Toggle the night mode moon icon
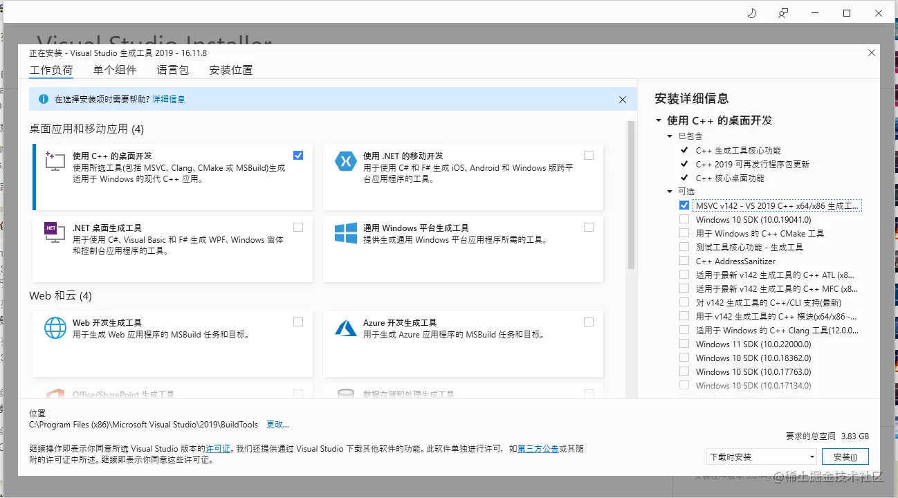The image size is (898, 498). pyautogui.click(x=753, y=13)
